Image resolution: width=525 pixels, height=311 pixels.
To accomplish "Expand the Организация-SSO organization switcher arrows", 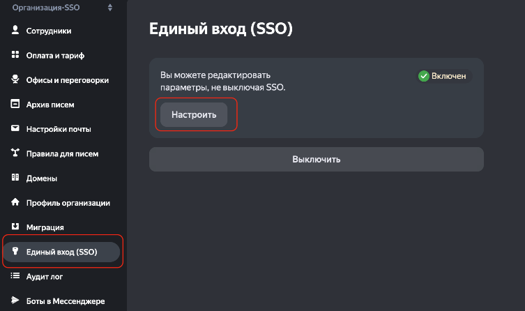I will pyautogui.click(x=110, y=8).
